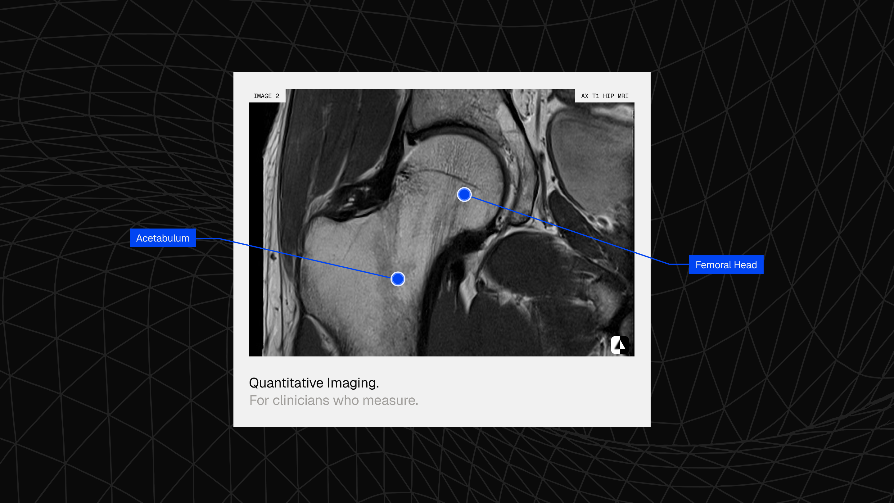Click the Acetabulum annotation label
The image size is (894, 503).
coord(163,238)
